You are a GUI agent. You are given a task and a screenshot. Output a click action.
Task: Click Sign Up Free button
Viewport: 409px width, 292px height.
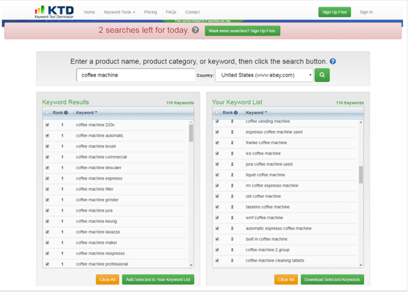click(334, 12)
